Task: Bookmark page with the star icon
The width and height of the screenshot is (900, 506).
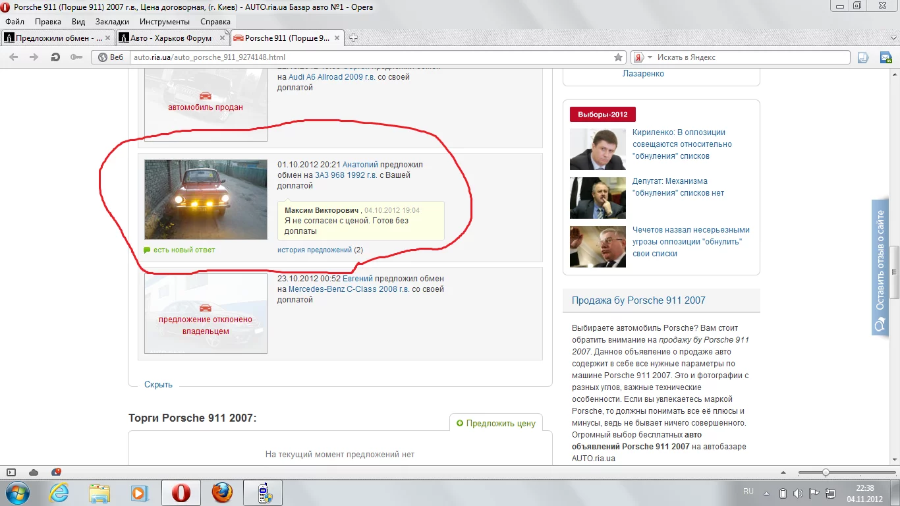Action: pos(618,57)
